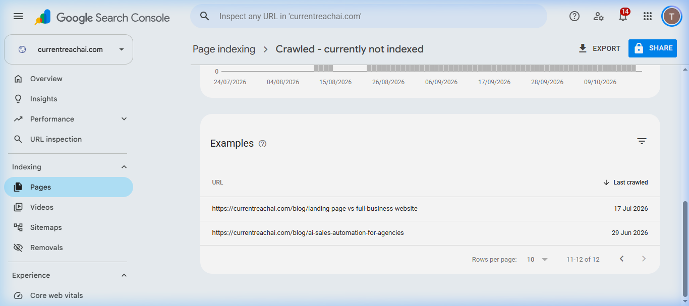Open users and permissions settings icon
The image size is (689, 306).
point(599,16)
